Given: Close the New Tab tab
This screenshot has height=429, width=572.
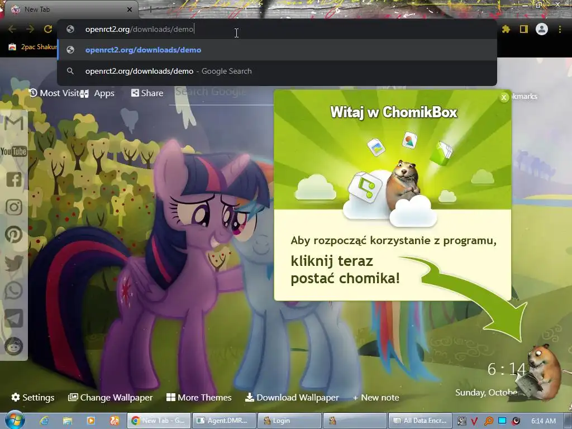Looking at the screenshot, I should coord(130,9).
